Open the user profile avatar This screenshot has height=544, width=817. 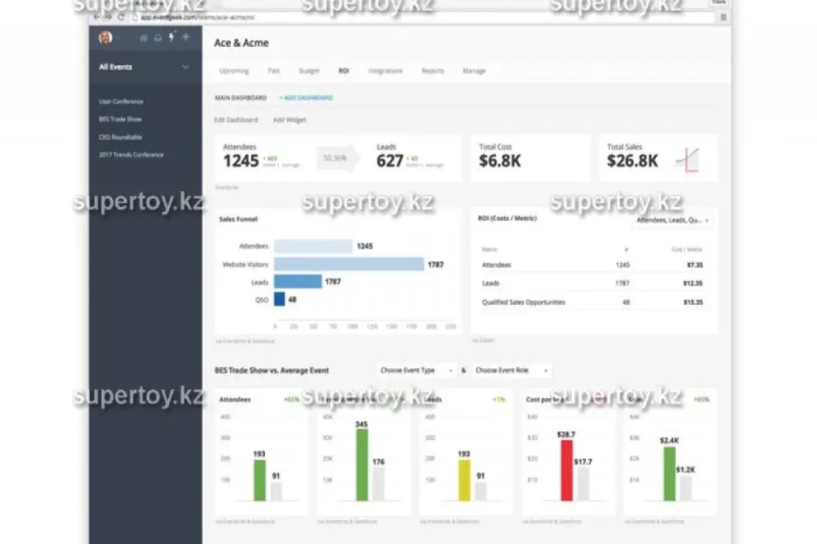pyautogui.click(x=106, y=37)
